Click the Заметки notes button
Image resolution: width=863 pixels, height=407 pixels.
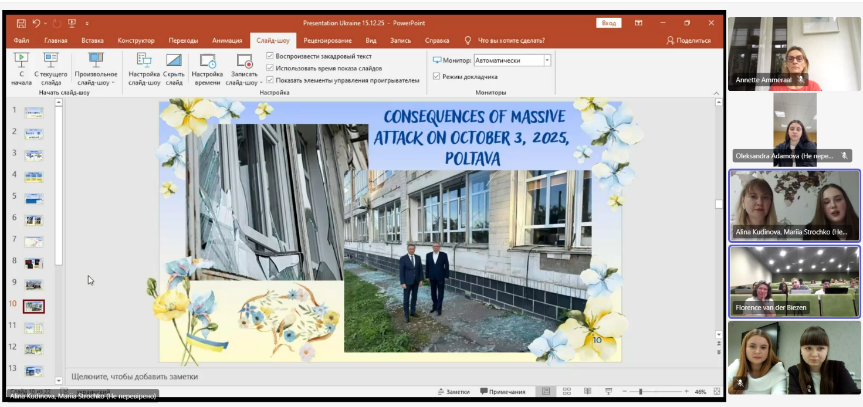pyautogui.click(x=454, y=392)
